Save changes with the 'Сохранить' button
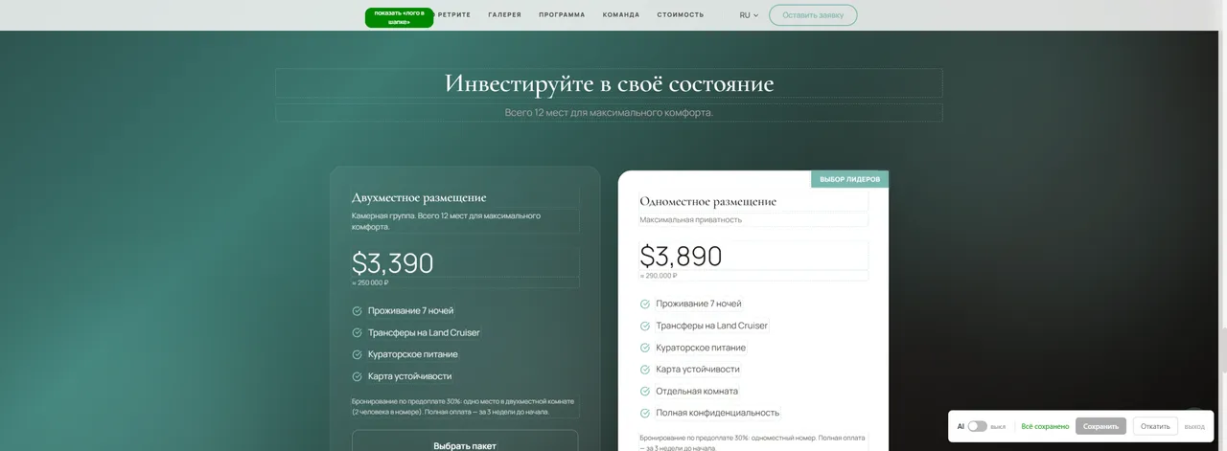The width and height of the screenshot is (1227, 451). click(1100, 426)
